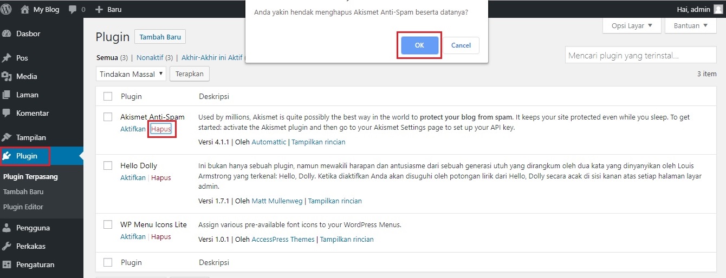This screenshot has width=726, height=278.
Task: Click the Pos pin icon
Action: [x=7, y=58]
